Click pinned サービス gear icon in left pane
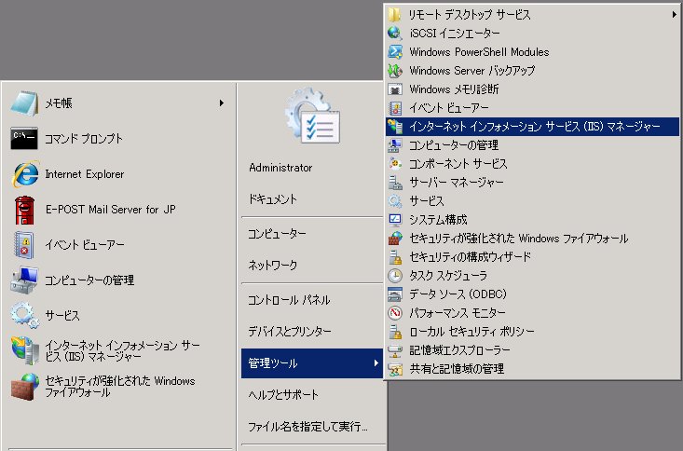The height and width of the screenshot is (451, 683). coord(25,316)
